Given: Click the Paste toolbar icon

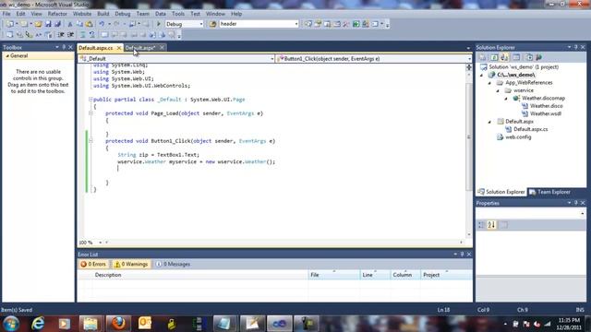Looking at the screenshot, I should pos(90,24).
